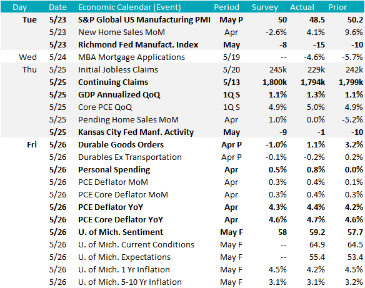Click MBA Mortgage Applications event name
The image size is (365, 288).
point(131,57)
